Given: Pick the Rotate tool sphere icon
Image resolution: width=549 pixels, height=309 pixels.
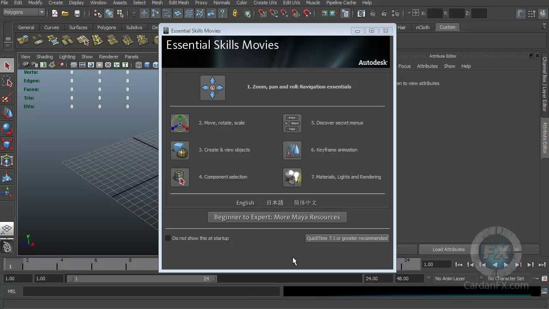Looking at the screenshot, I should [x=7, y=129].
